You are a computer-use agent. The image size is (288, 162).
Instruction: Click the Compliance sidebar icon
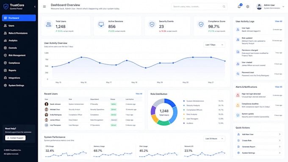(6, 63)
